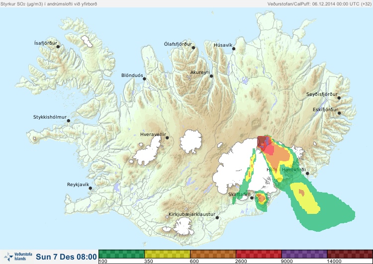Click the Veðurstofan/CalPuff run timestamp text

[x=319, y=4]
